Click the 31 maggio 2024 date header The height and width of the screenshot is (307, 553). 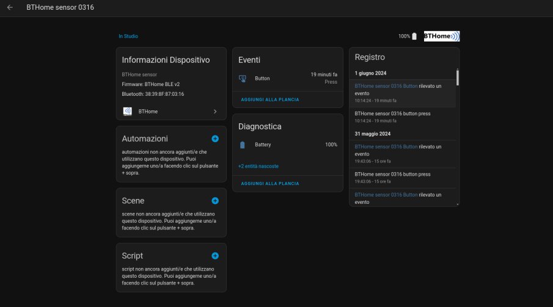tap(372, 134)
